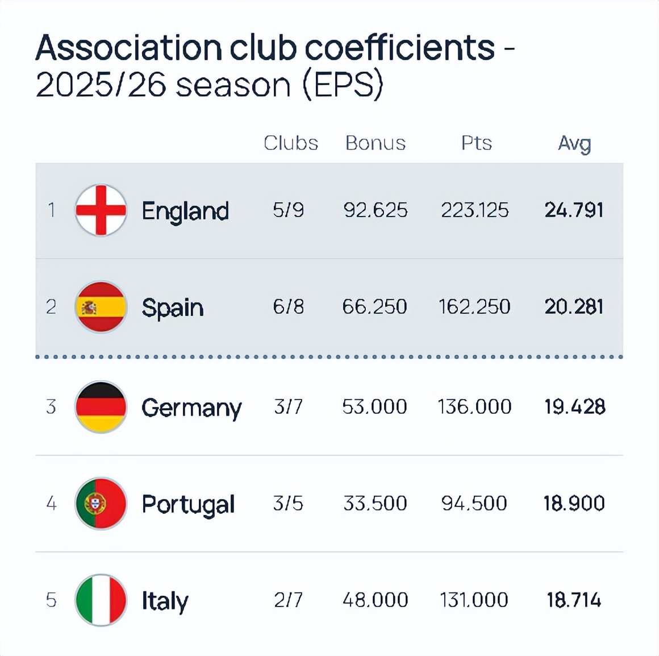The width and height of the screenshot is (659, 656).
Task: Click Portugal's clubs value 3/5
Action: tap(288, 504)
